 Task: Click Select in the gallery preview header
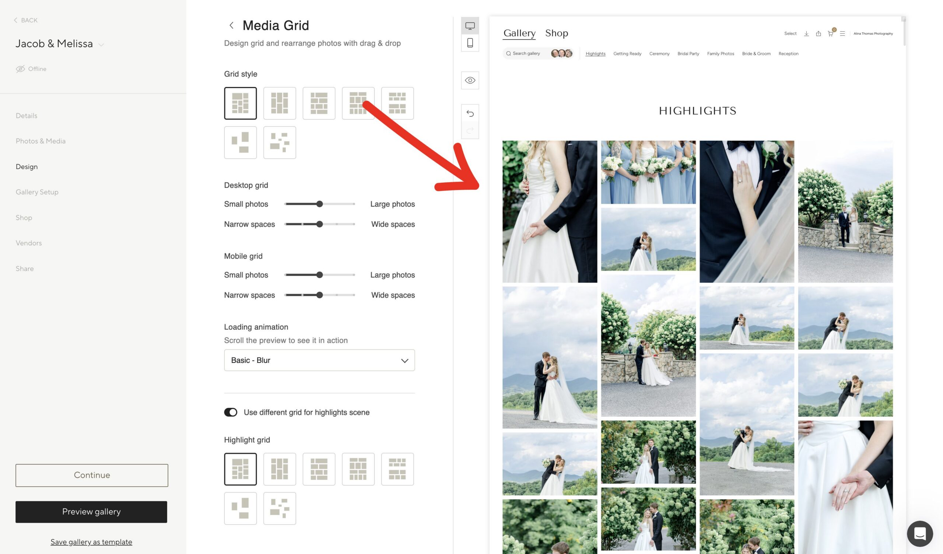pyautogui.click(x=790, y=34)
